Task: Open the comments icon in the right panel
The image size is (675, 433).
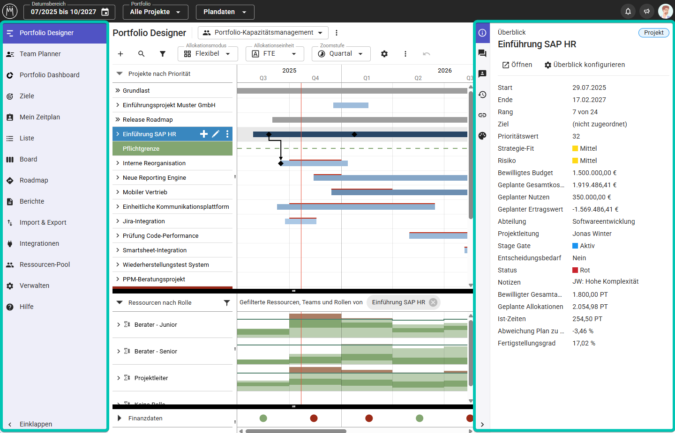Action: [x=482, y=53]
